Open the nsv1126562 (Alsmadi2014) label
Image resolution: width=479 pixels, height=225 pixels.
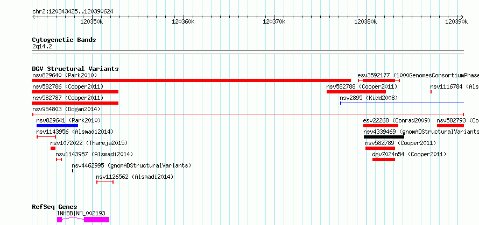click(x=135, y=177)
